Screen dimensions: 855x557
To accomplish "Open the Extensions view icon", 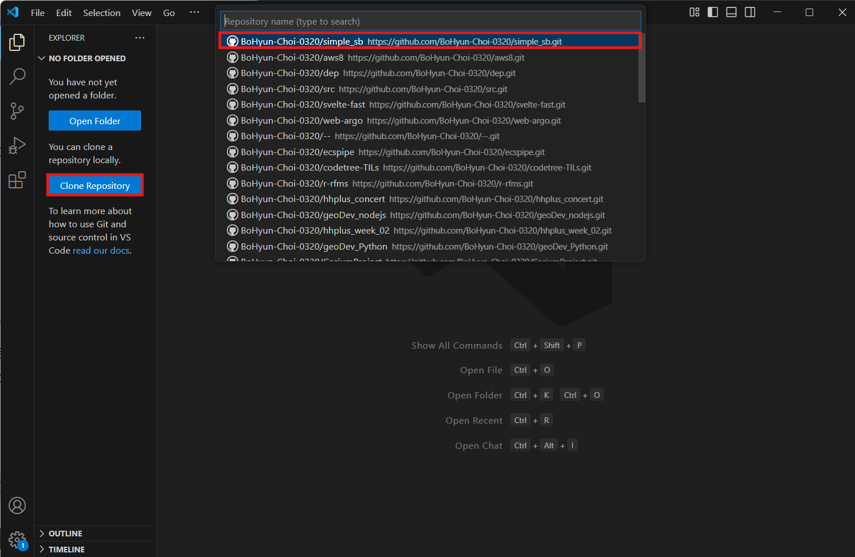I will click(x=17, y=180).
